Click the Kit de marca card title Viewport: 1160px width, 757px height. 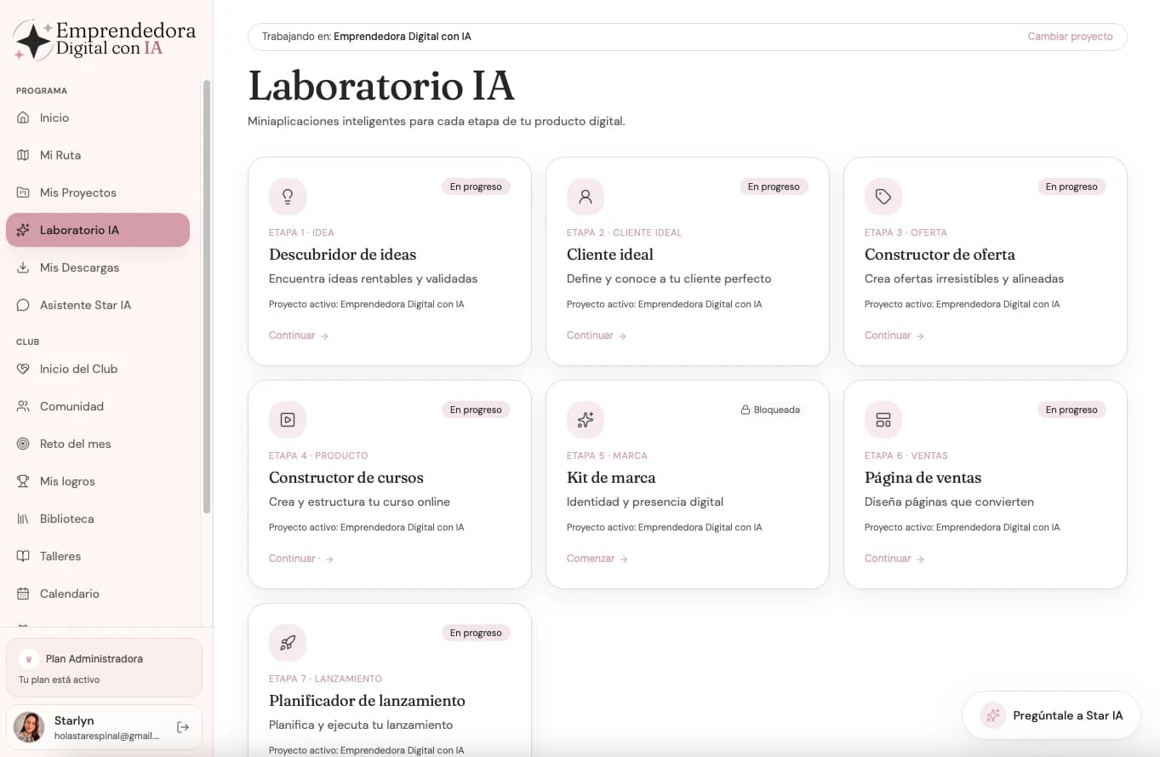coord(611,478)
